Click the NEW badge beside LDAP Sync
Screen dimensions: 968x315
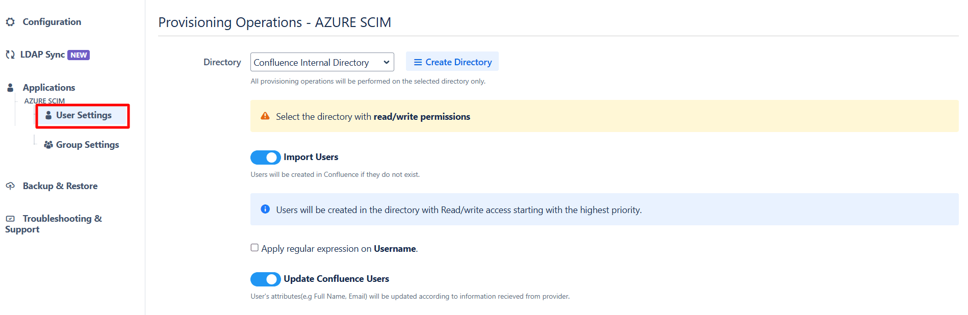(79, 55)
